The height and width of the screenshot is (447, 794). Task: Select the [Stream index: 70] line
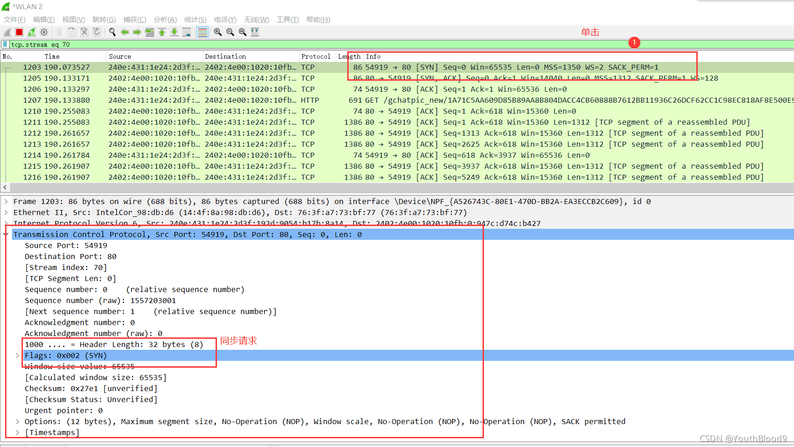point(66,267)
